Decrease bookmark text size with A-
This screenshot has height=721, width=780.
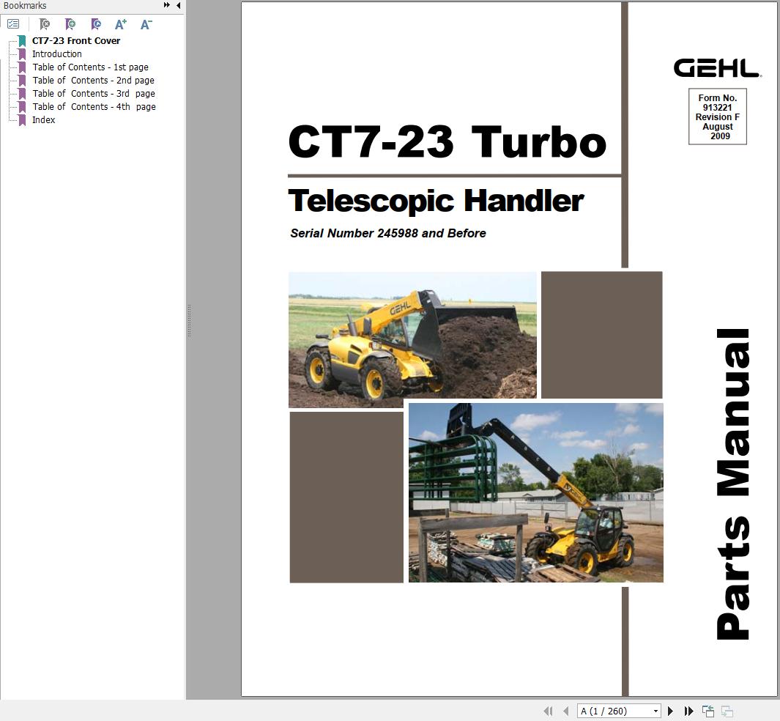click(x=146, y=24)
